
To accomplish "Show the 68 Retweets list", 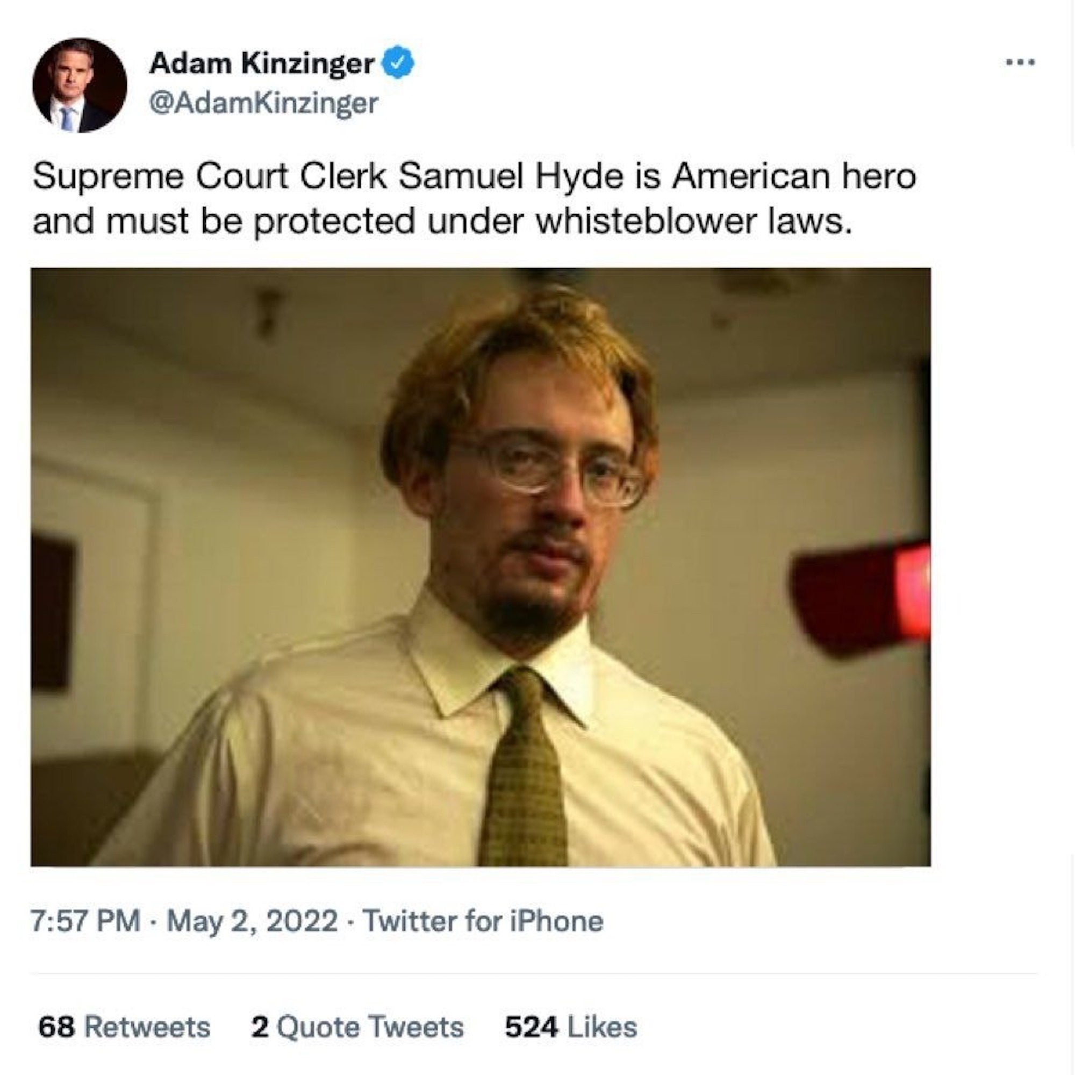I will click(x=124, y=1027).
